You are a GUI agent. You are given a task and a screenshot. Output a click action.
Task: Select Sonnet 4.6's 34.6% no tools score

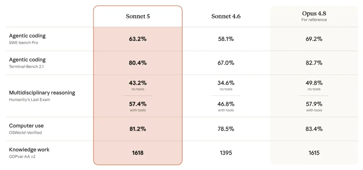[226, 83]
